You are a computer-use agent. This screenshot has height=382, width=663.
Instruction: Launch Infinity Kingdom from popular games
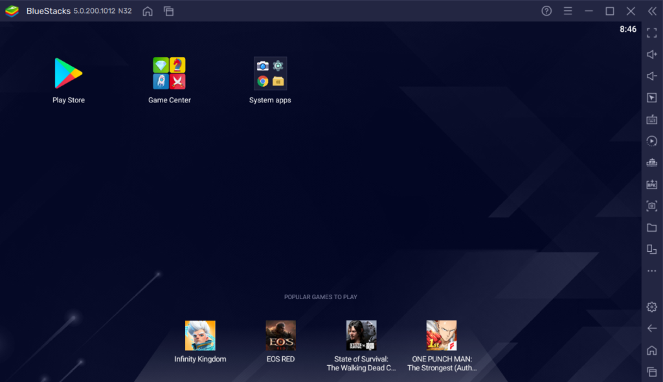click(x=199, y=335)
